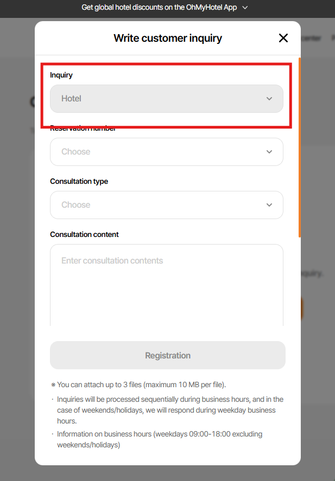
Task: Click the Consultation type chevron arrow
Action: 269,205
